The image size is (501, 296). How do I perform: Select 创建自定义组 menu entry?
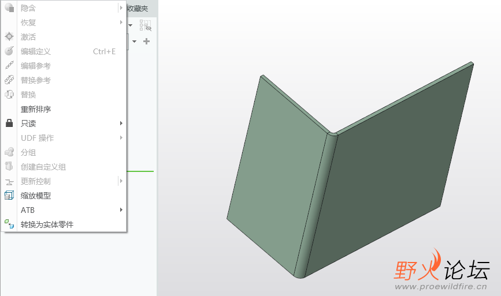[64, 167]
